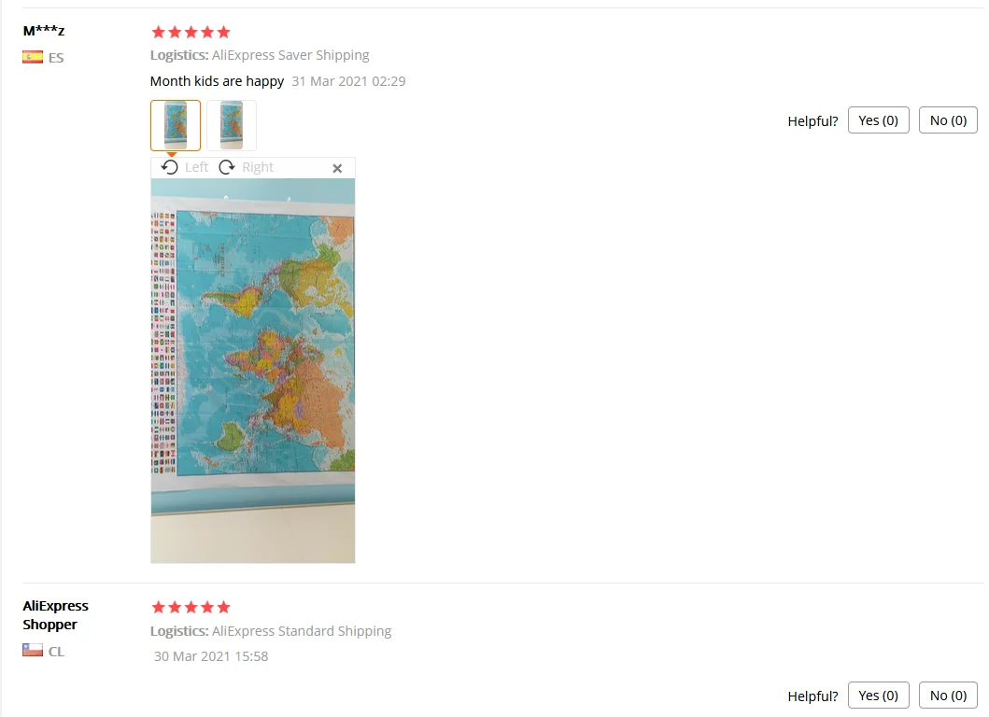Mark AliExpress Shopper review helpful with Yes
The height and width of the screenshot is (717, 989).
(x=878, y=696)
